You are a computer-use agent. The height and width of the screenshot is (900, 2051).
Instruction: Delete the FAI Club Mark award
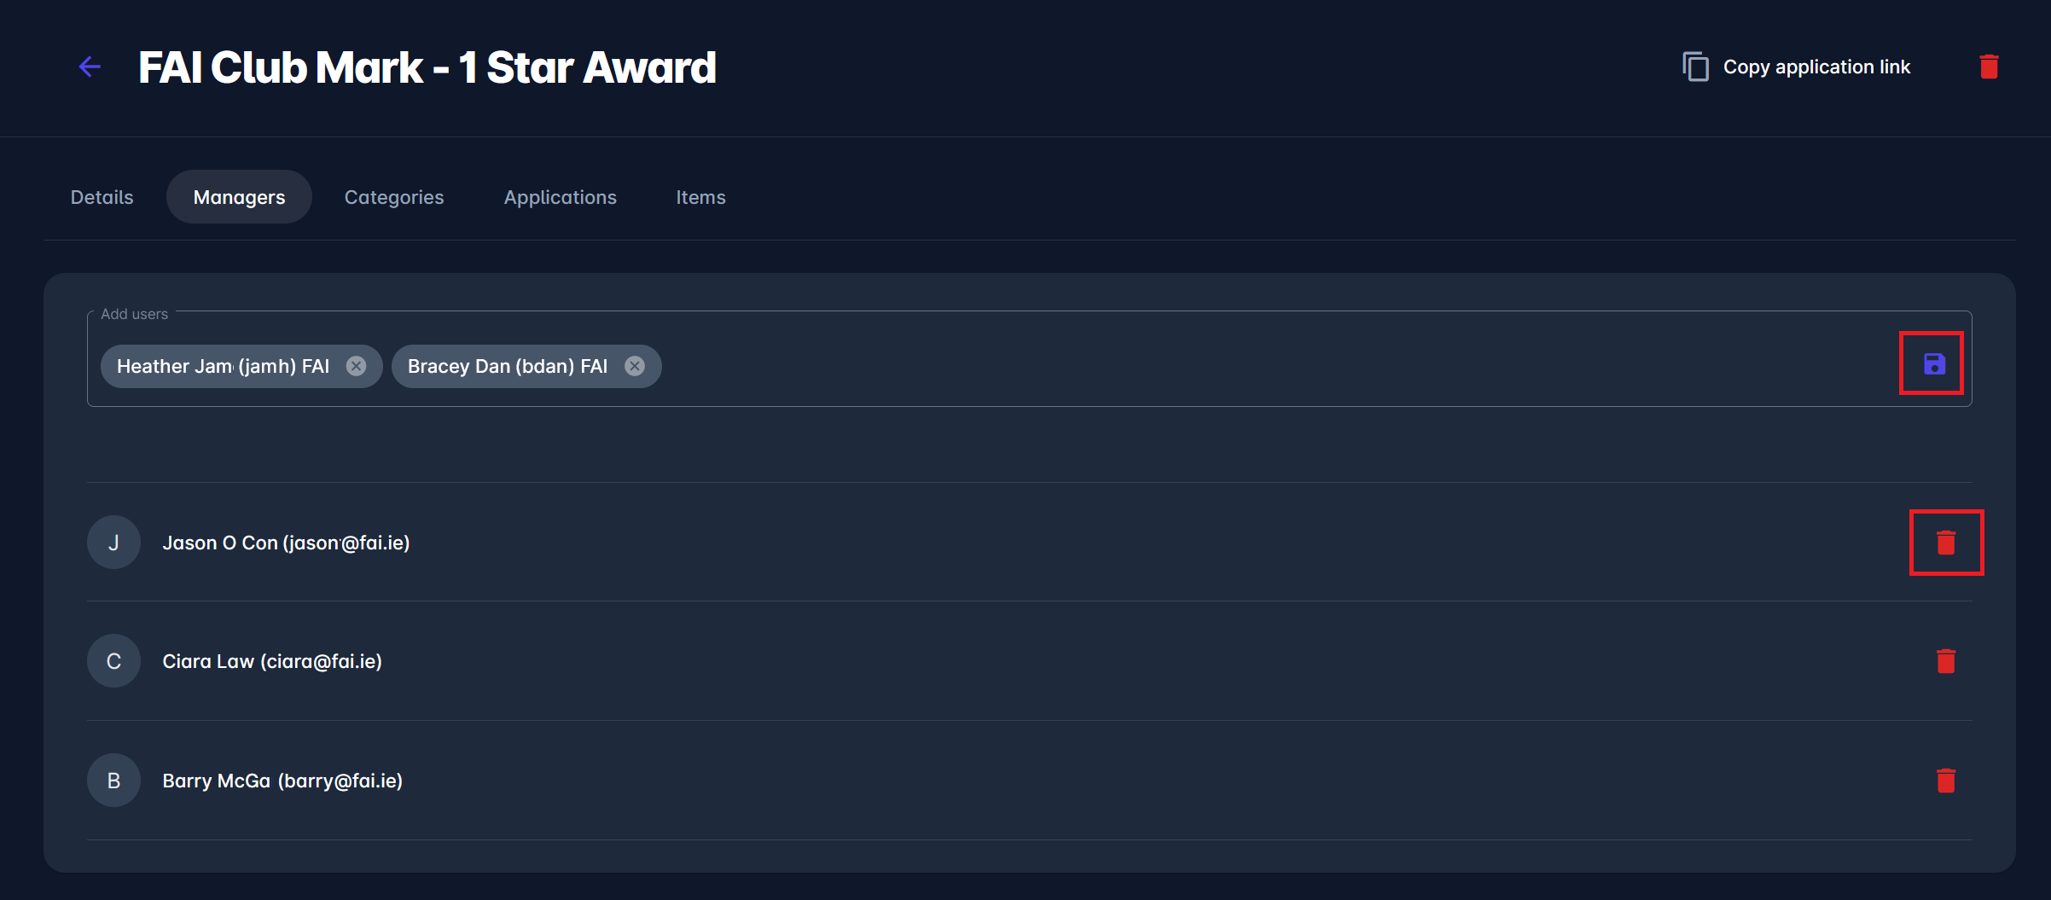click(1989, 67)
